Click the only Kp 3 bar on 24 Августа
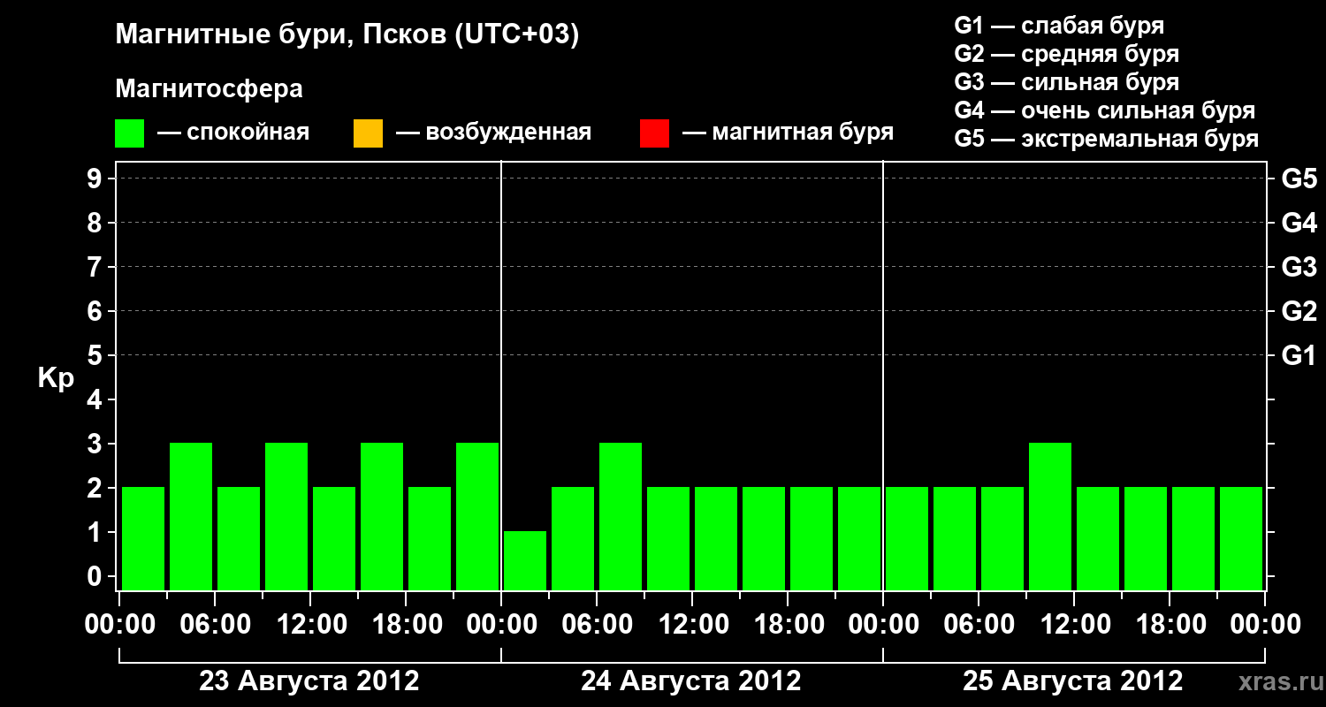This screenshot has width=1326, height=707. [621, 516]
